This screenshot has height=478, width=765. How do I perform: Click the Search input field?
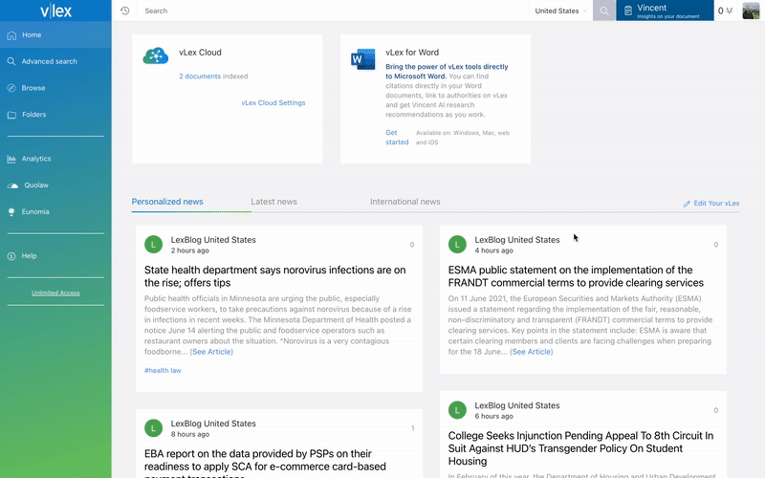point(333,11)
